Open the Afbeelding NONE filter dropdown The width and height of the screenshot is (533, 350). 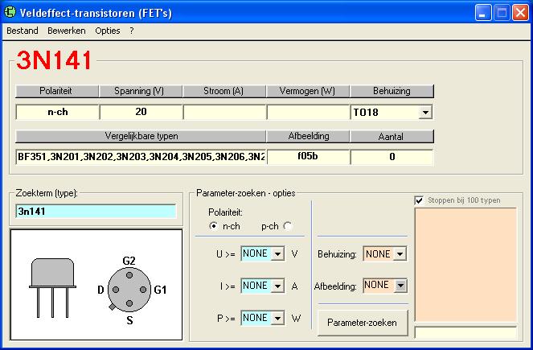400,286
